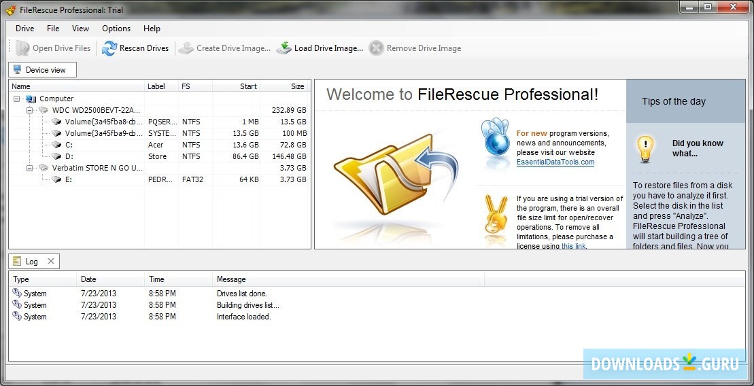Open the File menu
Image resolution: width=754 pixels, height=386 pixels.
tap(53, 29)
